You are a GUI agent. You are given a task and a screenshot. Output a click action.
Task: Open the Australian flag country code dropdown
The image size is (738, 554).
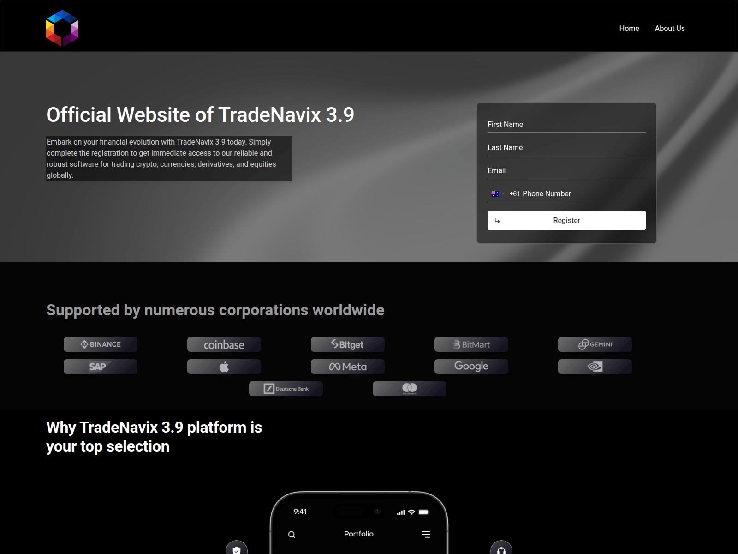(x=497, y=193)
